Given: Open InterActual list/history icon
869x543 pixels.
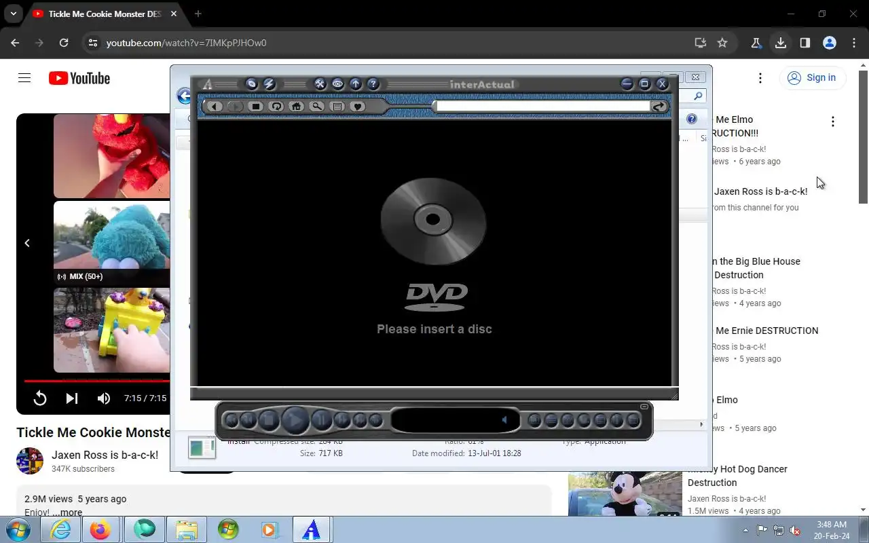Looking at the screenshot, I should (337, 107).
